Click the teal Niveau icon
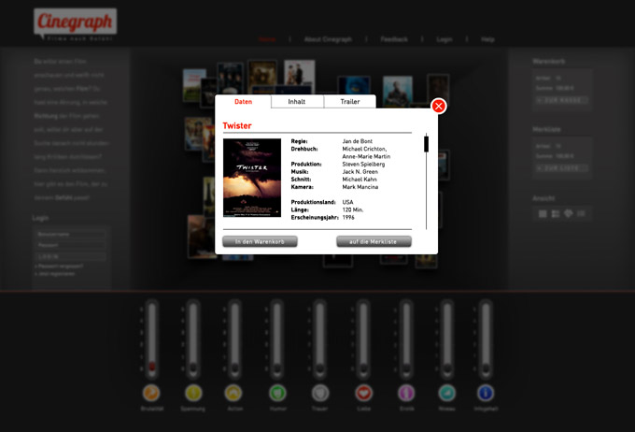Image resolution: width=635 pixels, height=432 pixels. (x=447, y=393)
